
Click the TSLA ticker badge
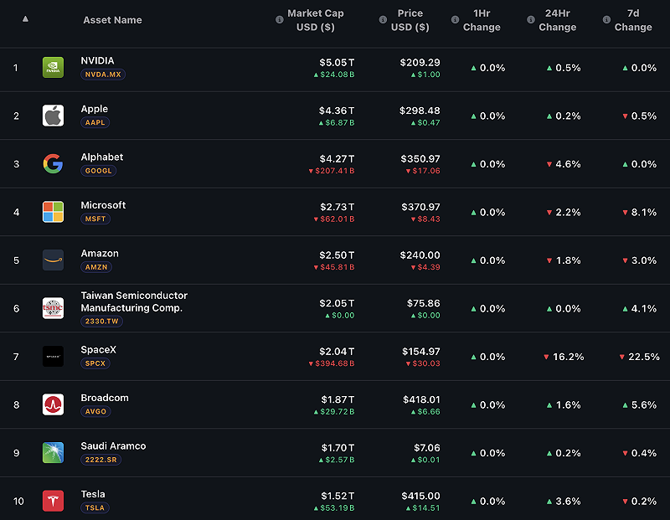click(95, 508)
